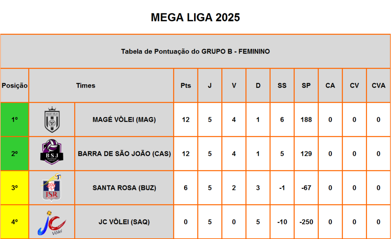
Task: Click the MAGÉ VÔLEI (MAG) team name
Action: [x=124, y=120]
